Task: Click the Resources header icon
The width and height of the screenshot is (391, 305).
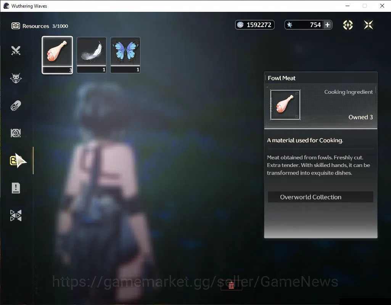Action: (x=16, y=26)
